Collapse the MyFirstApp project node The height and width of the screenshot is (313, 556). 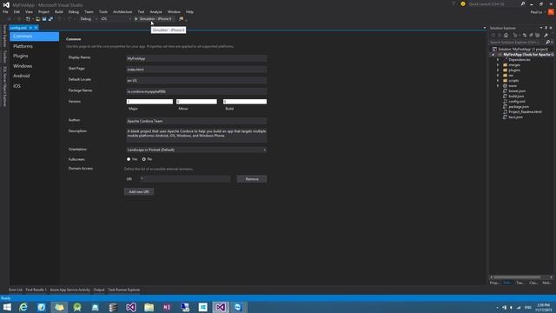tap(493, 55)
